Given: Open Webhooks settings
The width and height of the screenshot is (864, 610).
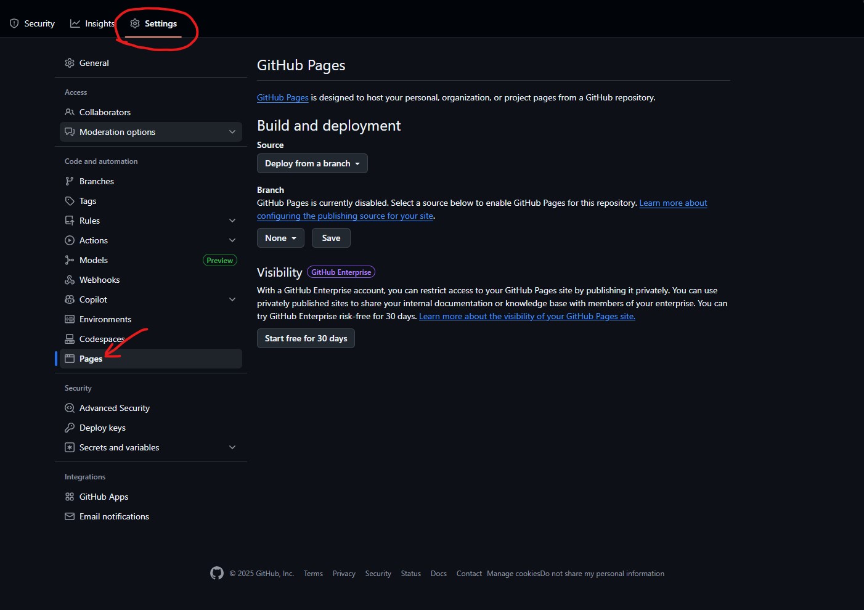Looking at the screenshot, I should click(151, 280).
